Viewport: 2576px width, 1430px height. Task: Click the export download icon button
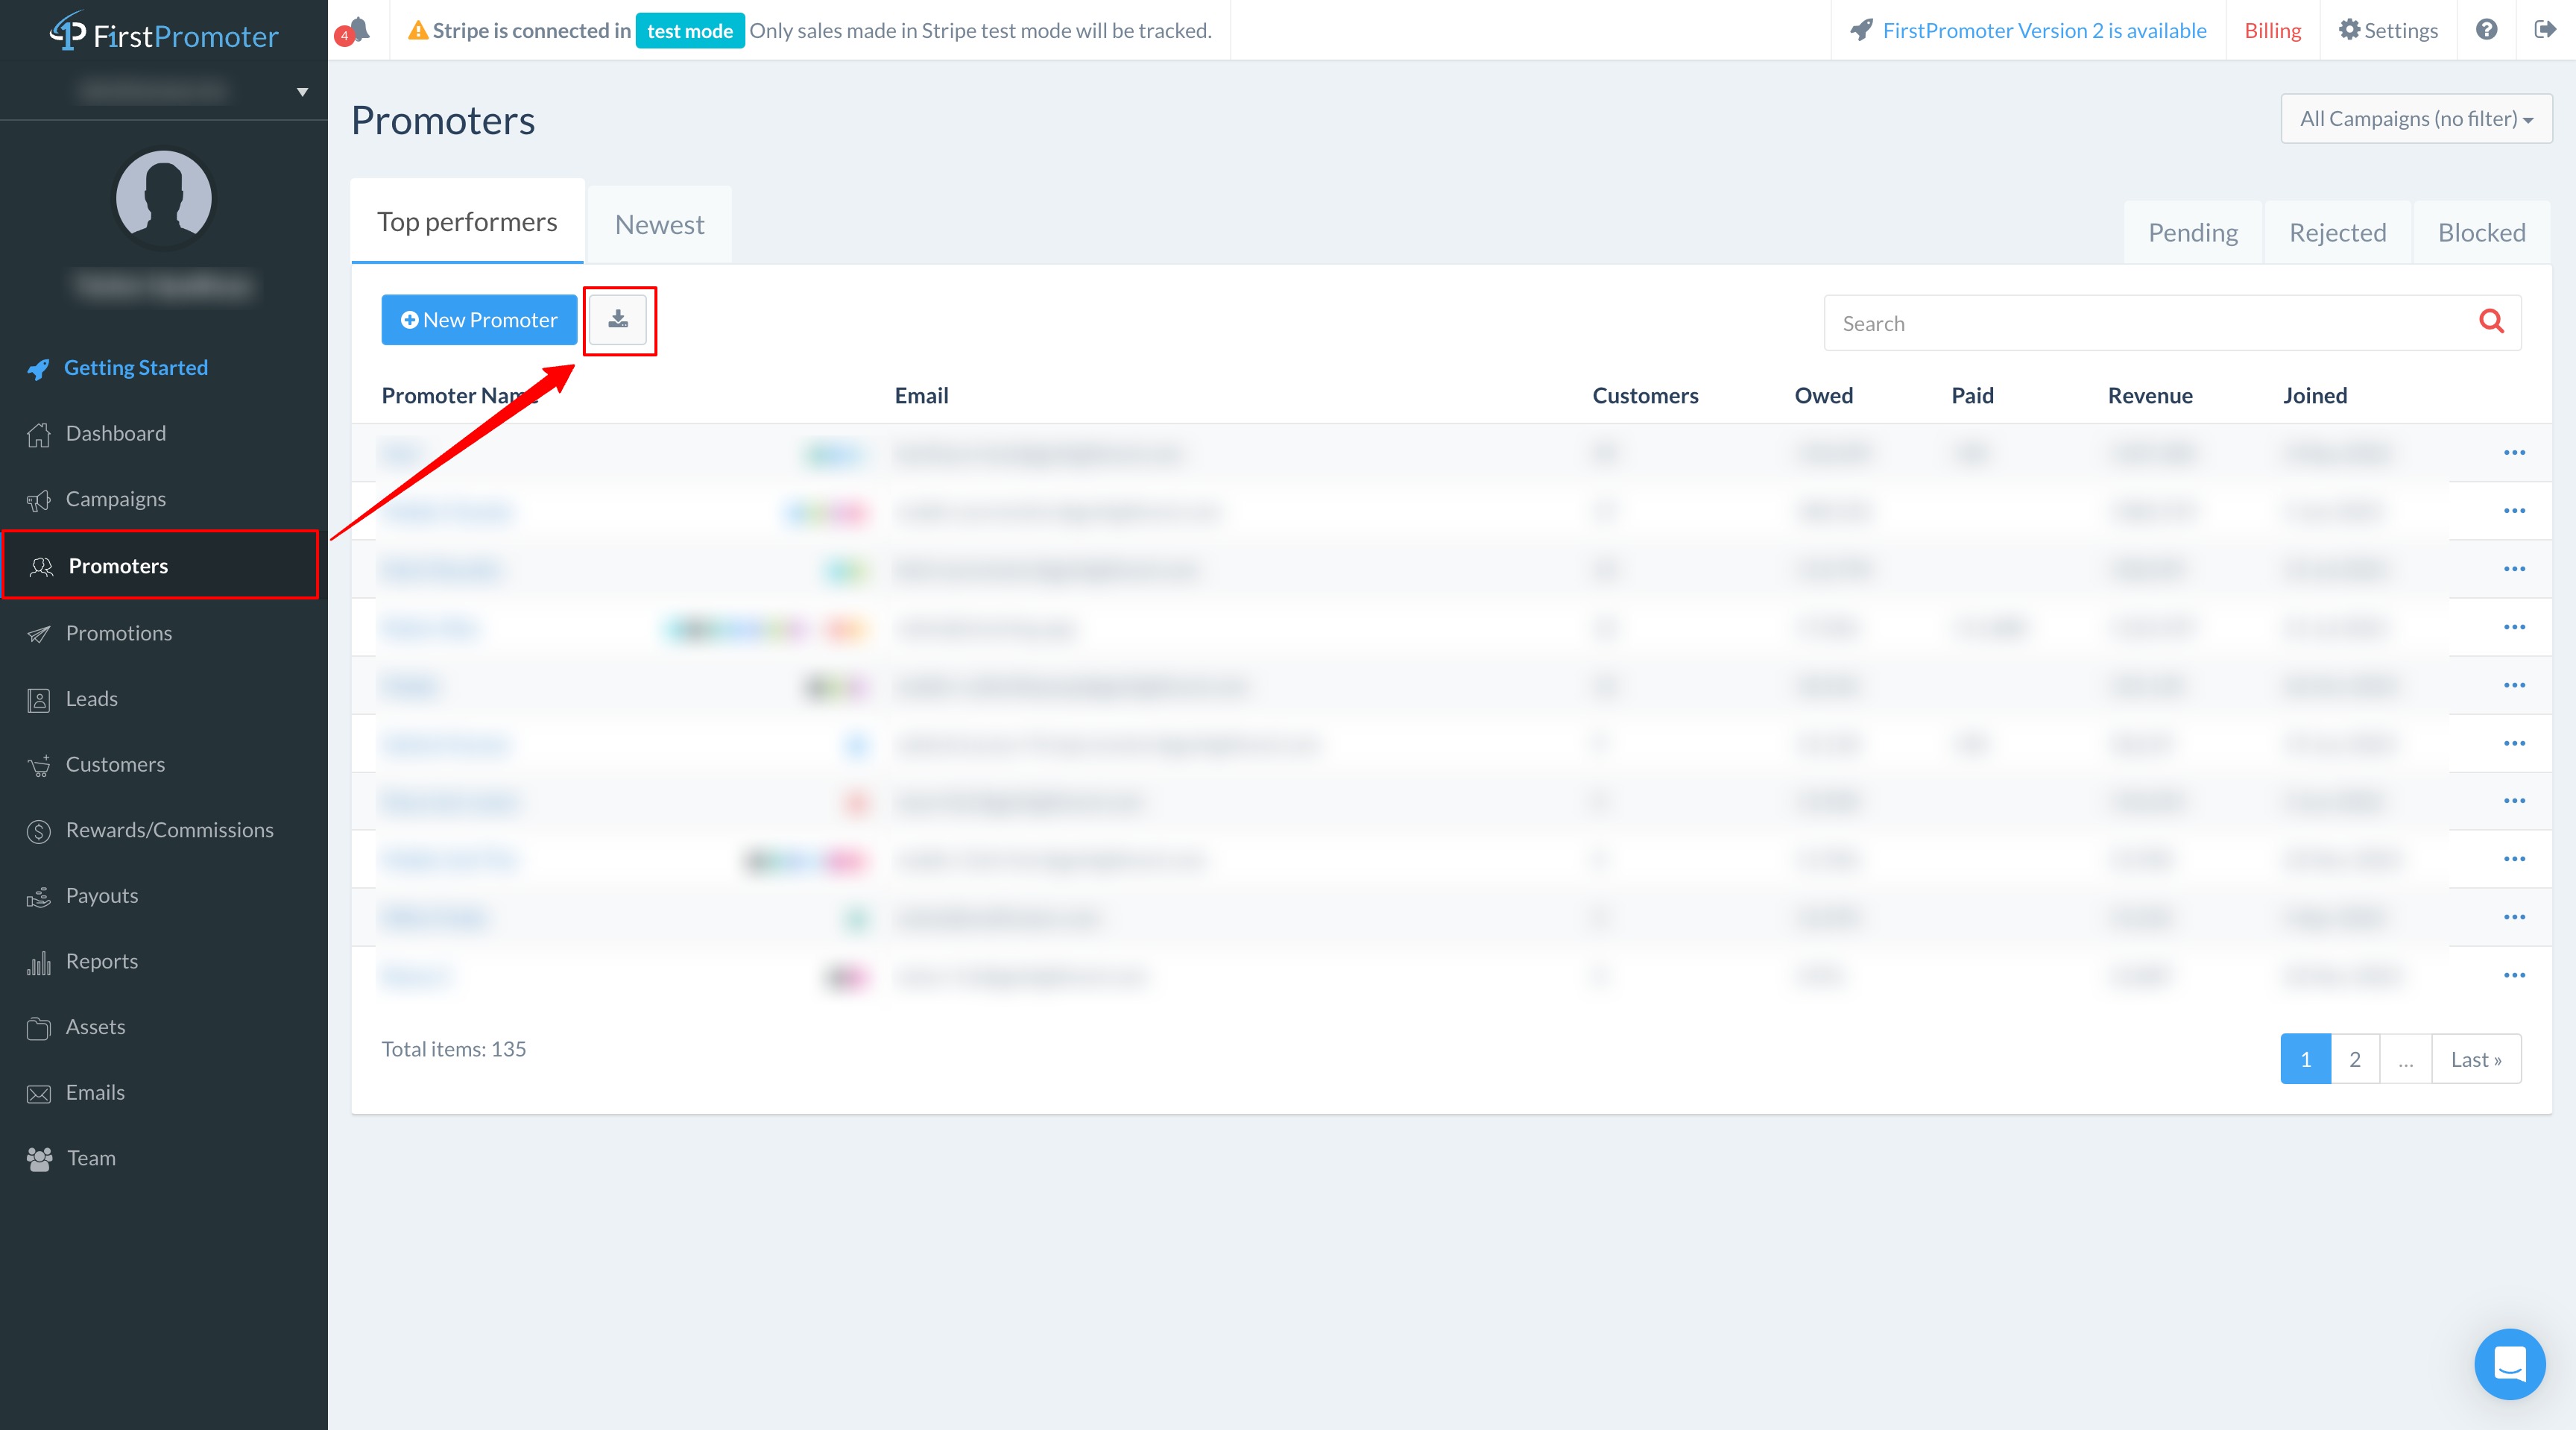[x=618, y=320]
